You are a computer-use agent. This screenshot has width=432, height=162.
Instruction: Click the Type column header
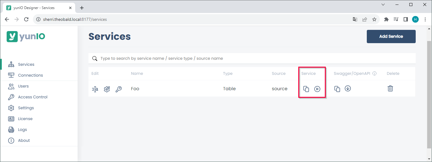coord(228,73)
